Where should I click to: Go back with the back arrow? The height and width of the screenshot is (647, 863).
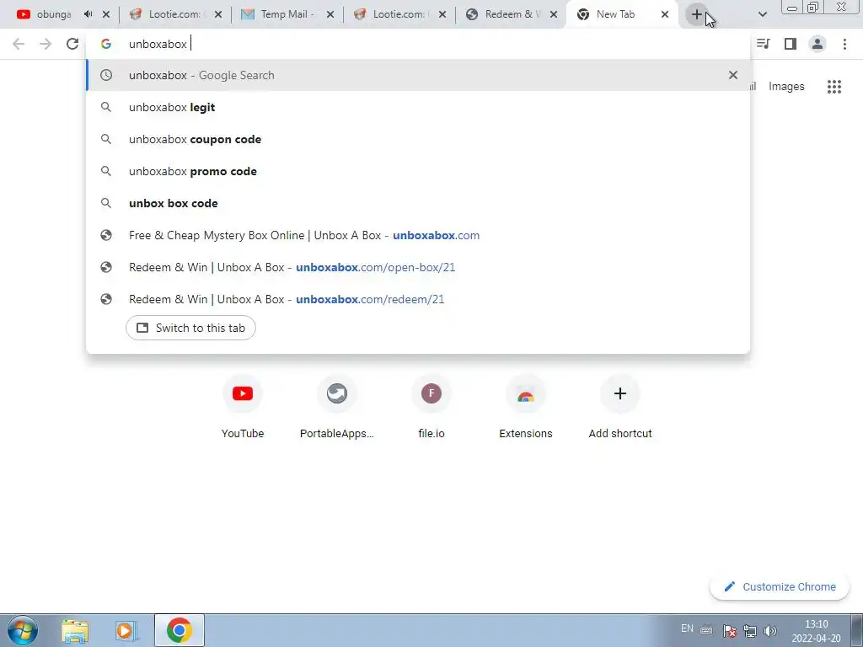click(x=19, y=44)
